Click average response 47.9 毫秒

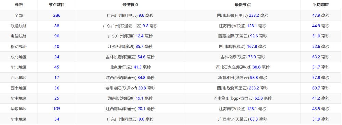(321, 15)
